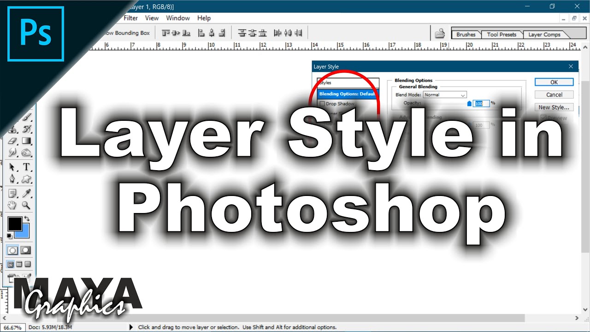Open the Blend Mode dropdown
The height and width of the screenshot is (332, 590).
point(445,95)
